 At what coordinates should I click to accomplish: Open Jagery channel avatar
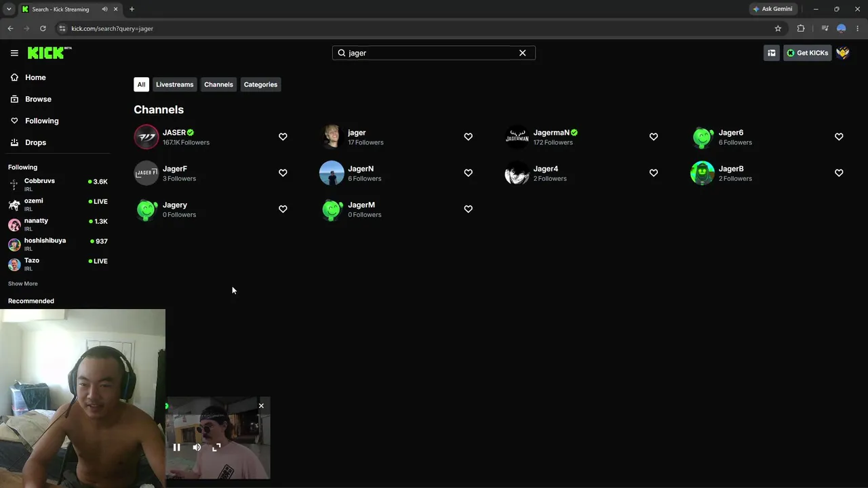pyautogui.click(x=146, y=209)
